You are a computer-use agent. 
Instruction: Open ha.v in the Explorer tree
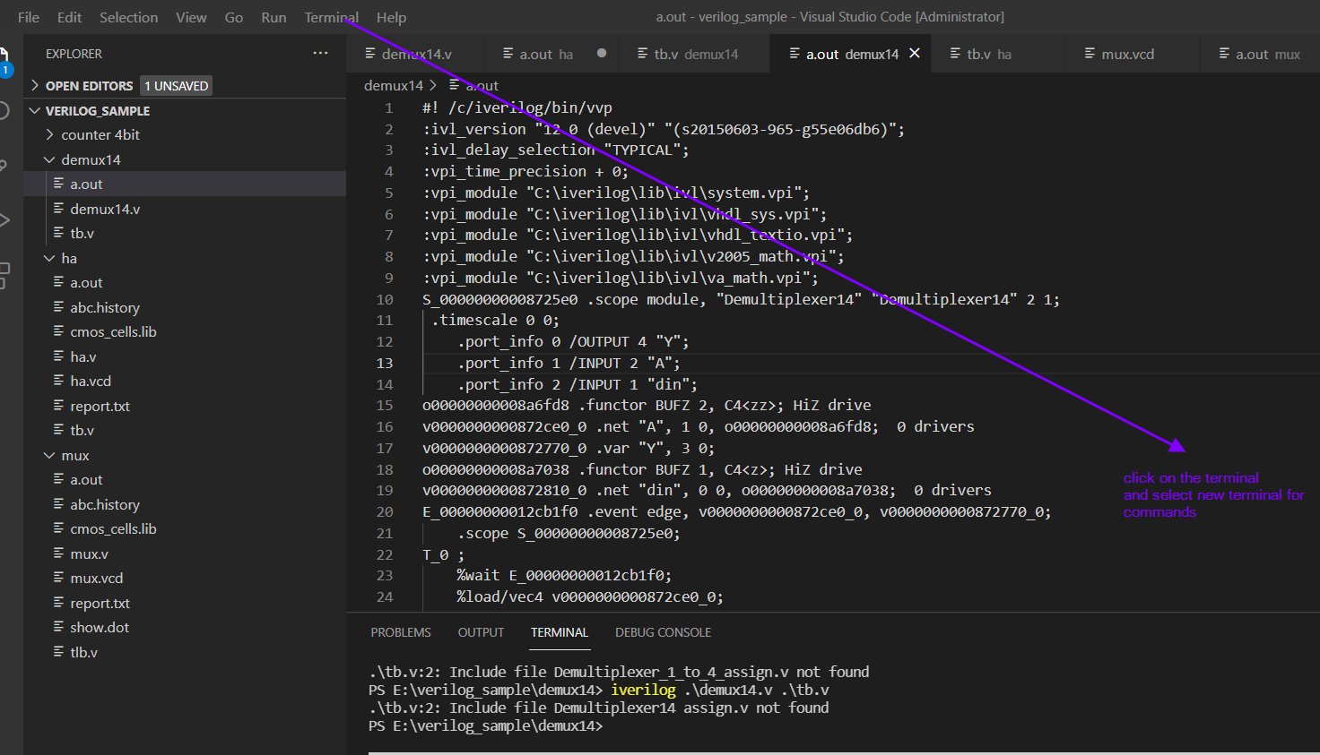point(185,356)
